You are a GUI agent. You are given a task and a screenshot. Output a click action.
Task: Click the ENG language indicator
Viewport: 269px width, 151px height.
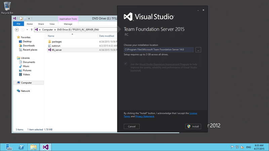[248, 147]
